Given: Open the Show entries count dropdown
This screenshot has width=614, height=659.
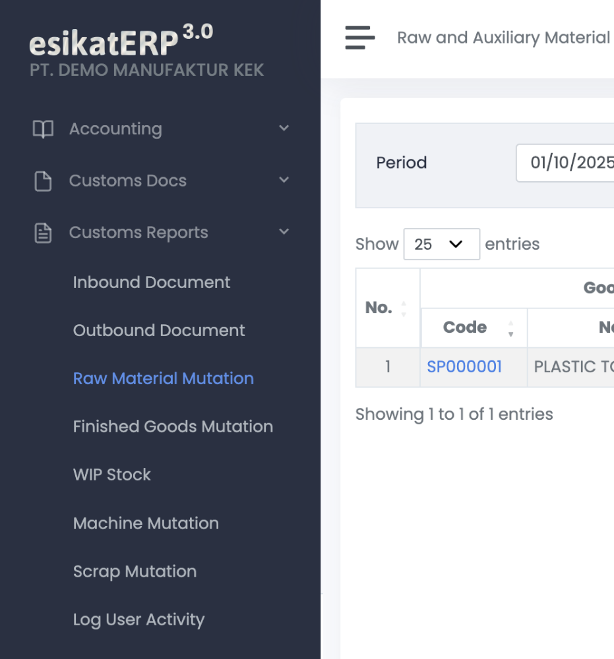Looking at the screenshot, I should (x=441, y=244).
